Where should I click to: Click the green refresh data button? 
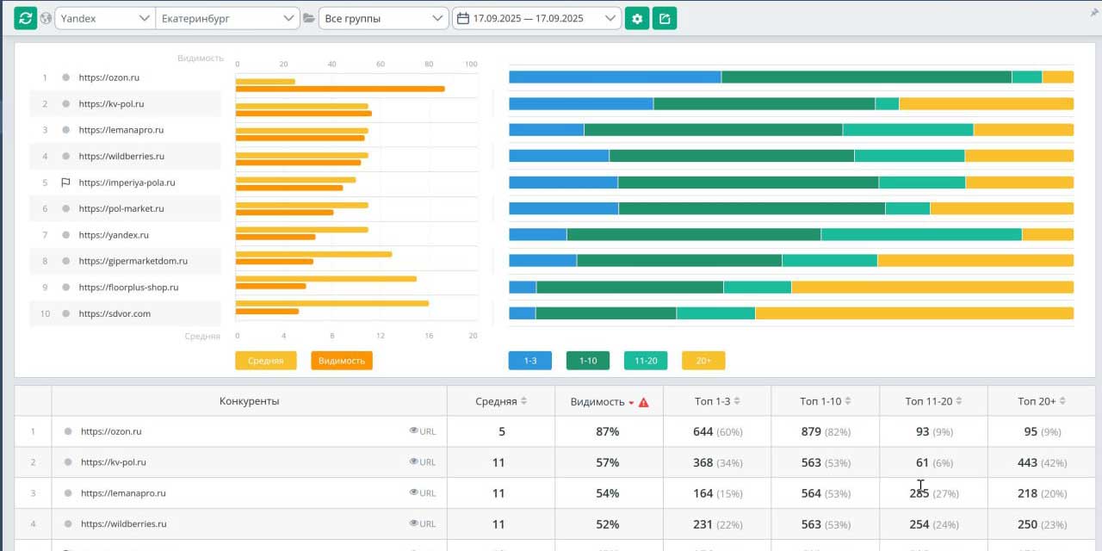point(25,18)
